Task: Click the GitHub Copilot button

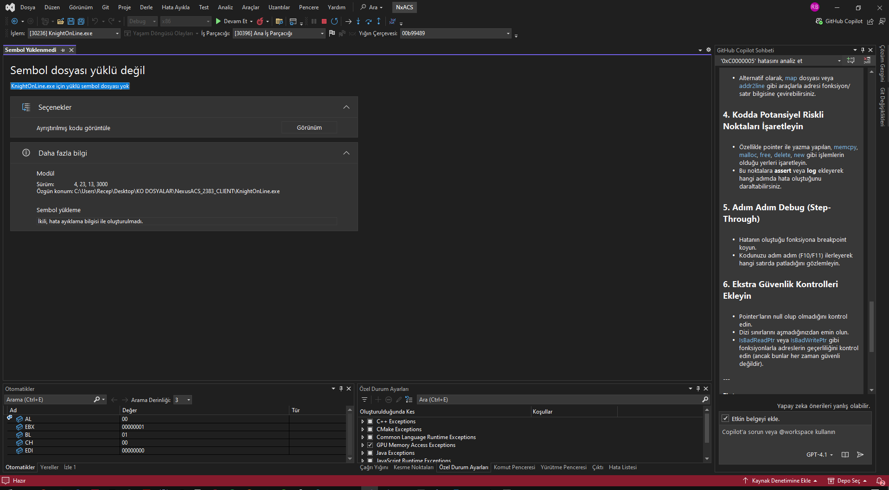Action: tap(839, 21)
